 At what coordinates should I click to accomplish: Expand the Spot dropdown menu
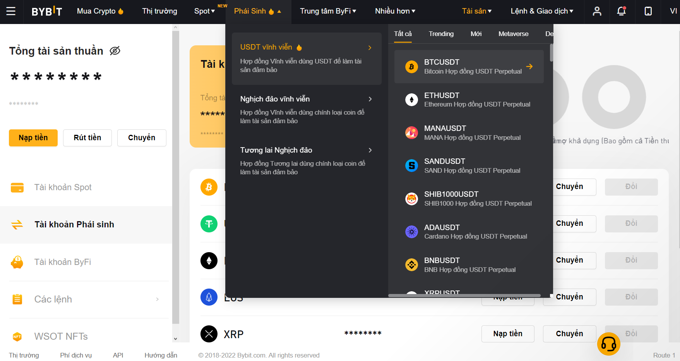204,11
